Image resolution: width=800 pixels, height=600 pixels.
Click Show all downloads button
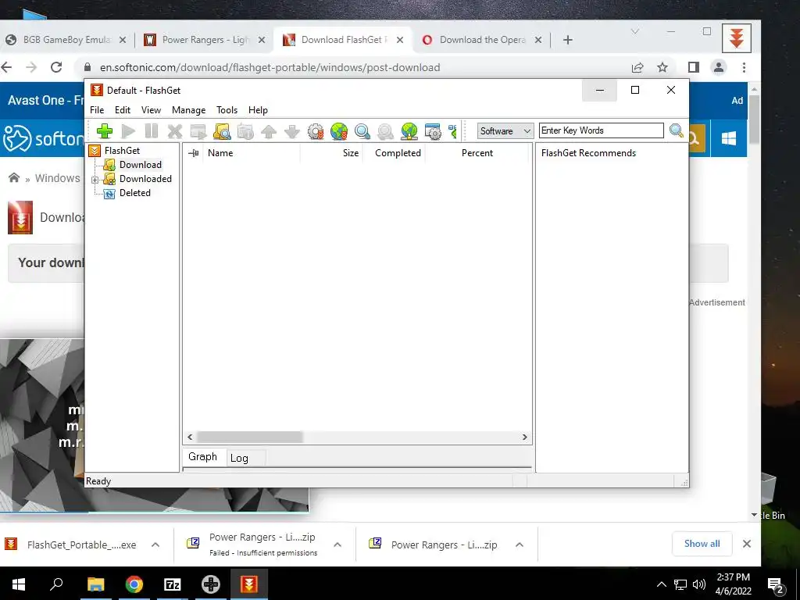tap(702, 544)
